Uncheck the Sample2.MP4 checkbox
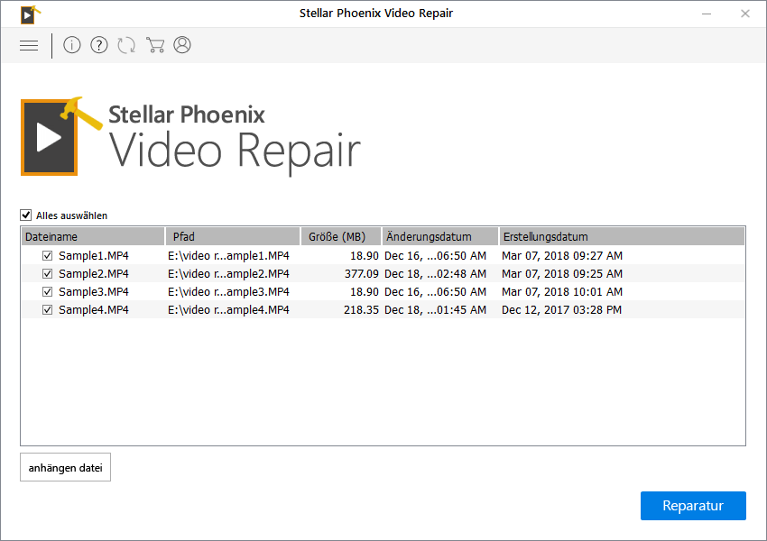 pyautogui.click(x=48, y=274)
